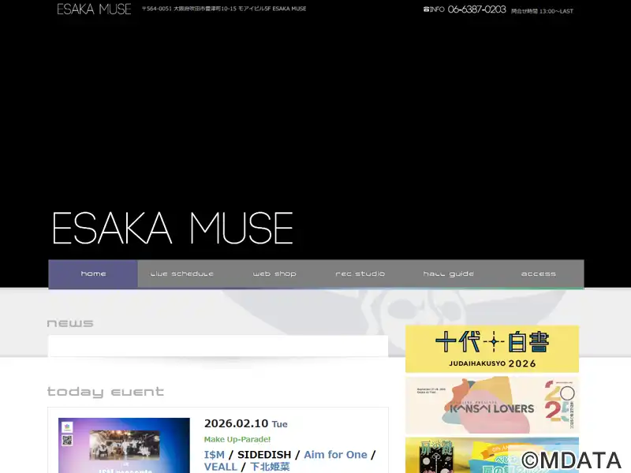Open the KANSAI LOVERS banner
The height and width of the screenshot is (473, 631).
click(x=491, y=405)
